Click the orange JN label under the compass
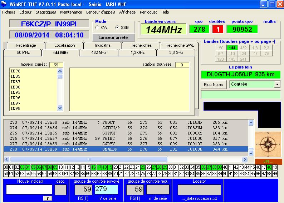Image resolution: width=284 pixels, height=203 pixels. tap(268, 162)
